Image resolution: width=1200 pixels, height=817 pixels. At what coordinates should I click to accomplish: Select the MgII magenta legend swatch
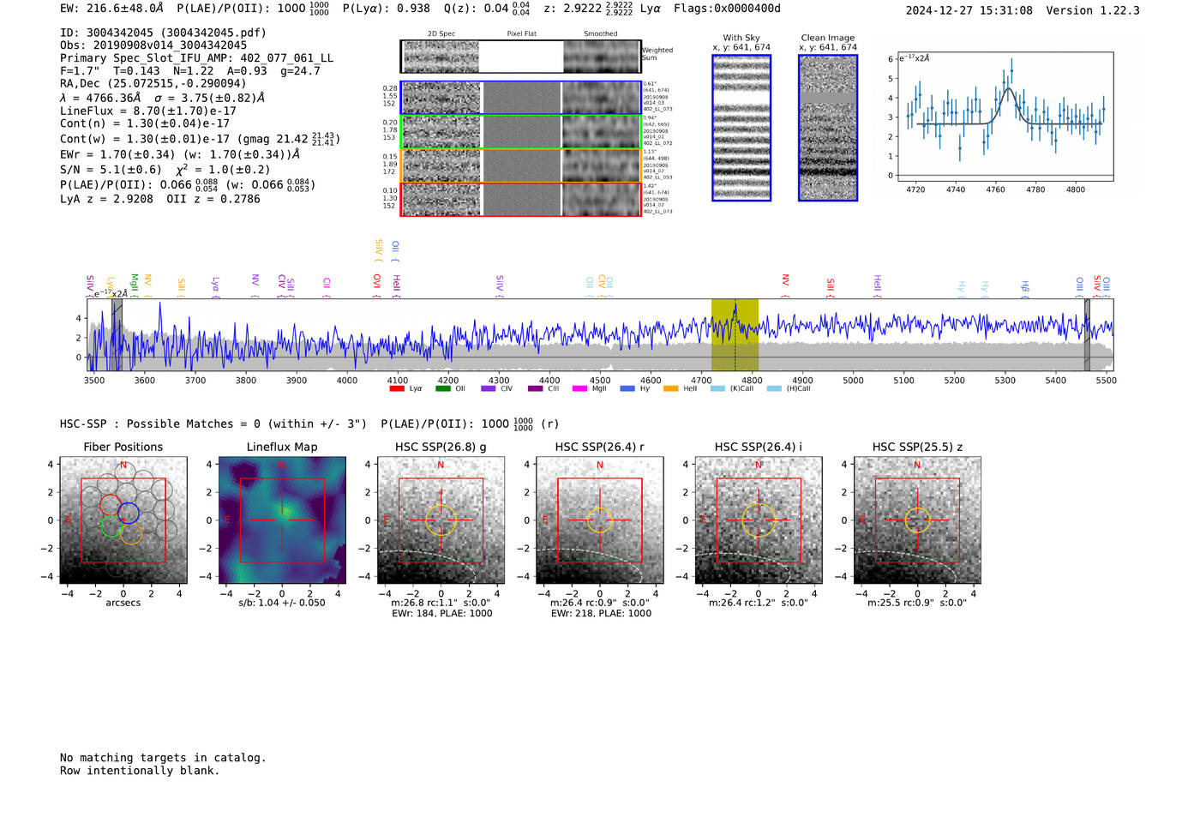click(x=580, y=388)
